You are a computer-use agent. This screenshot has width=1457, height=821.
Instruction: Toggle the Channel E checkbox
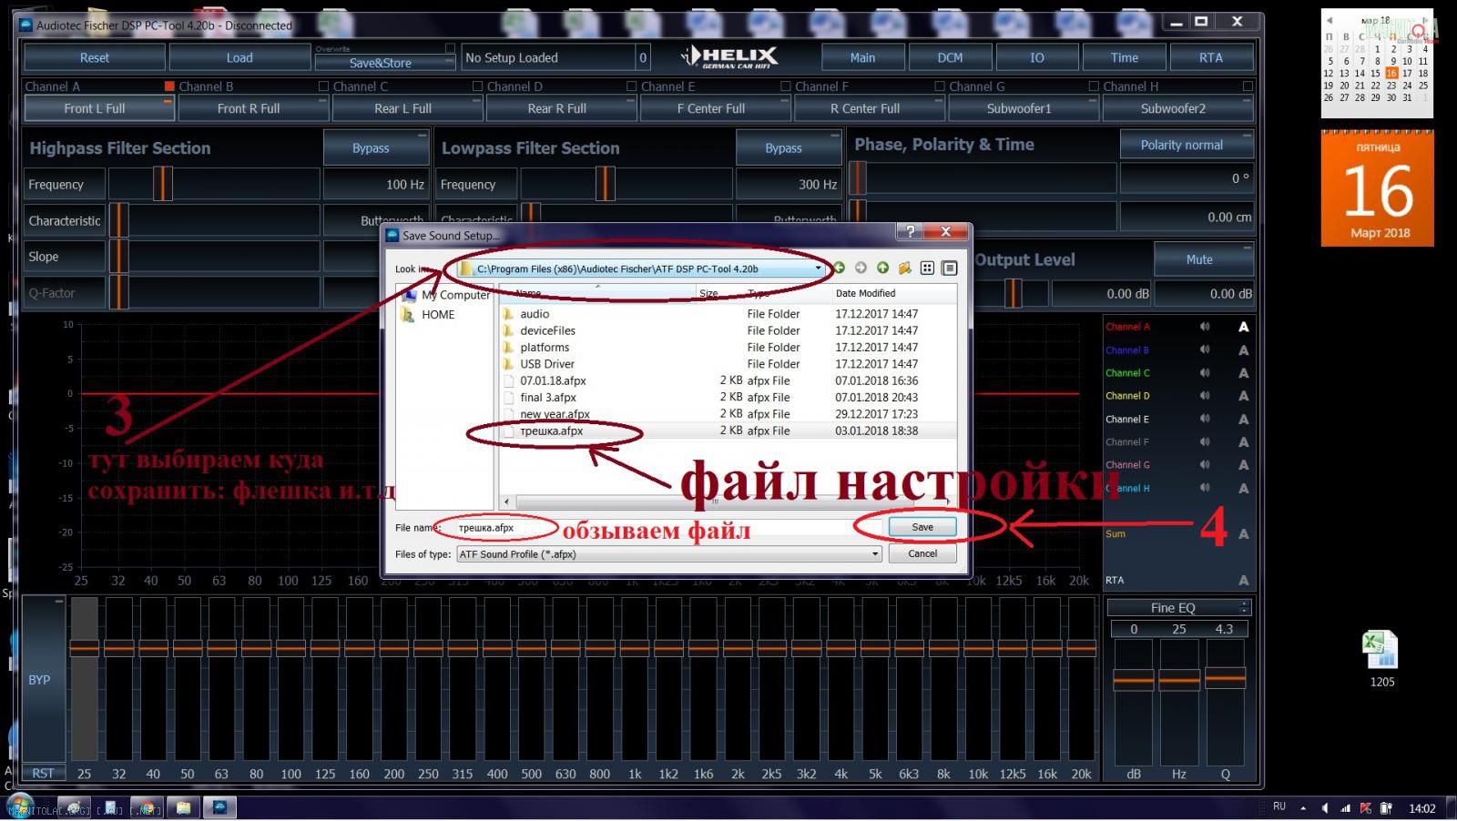coord(786,86)
